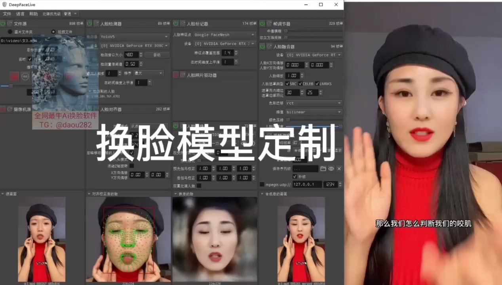Turn on the 人脸照片驱动器 red power icon
This screenshot has width=502, height=285.
(x=175, y=75)
